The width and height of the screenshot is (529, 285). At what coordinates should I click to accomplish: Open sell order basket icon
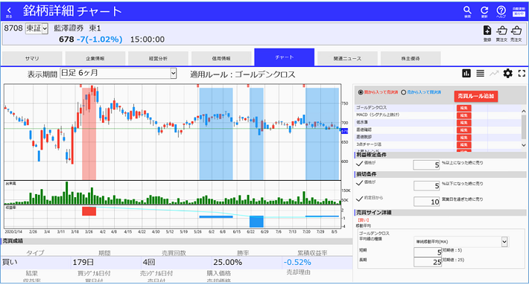516,33
